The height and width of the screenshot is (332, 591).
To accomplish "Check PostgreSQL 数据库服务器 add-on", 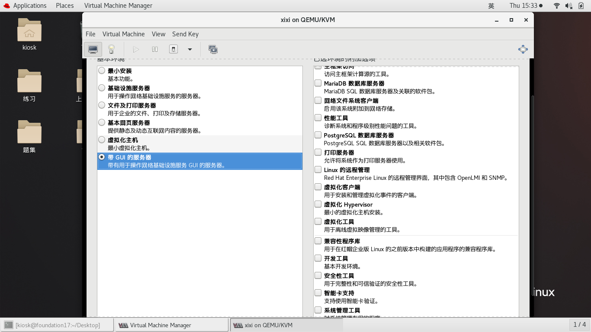I will pos(318,135).
